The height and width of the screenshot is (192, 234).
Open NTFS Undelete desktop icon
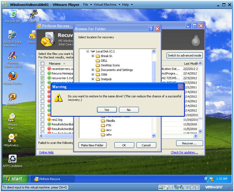click(x=13, y=161)
